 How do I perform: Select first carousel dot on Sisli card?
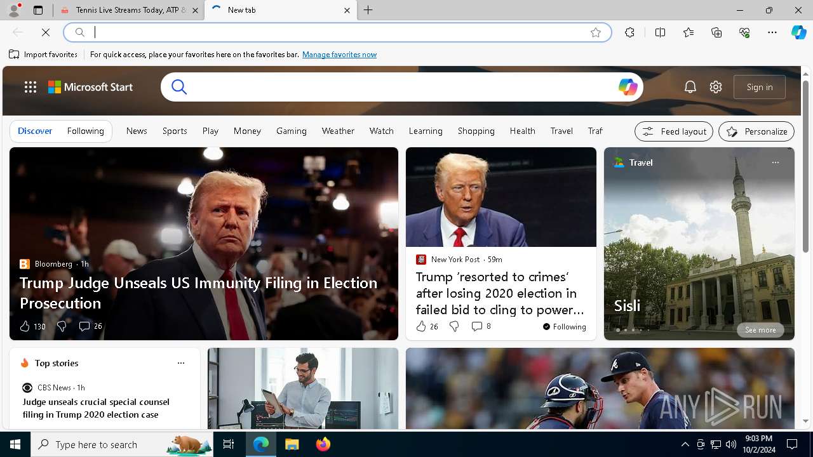618,330
